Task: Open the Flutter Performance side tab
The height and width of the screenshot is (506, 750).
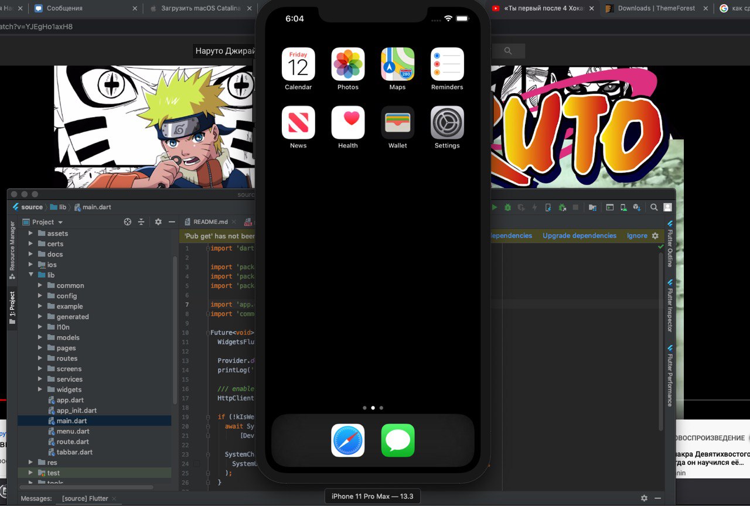Action: pyautogui.click(x=670, y=375)
